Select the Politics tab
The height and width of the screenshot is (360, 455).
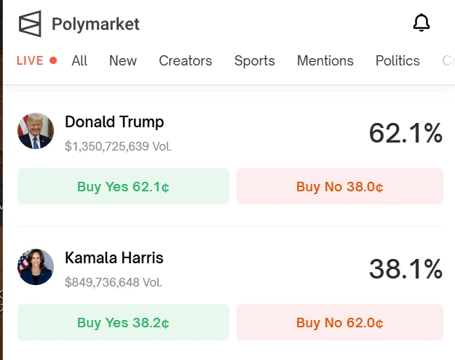click(397, 61)
